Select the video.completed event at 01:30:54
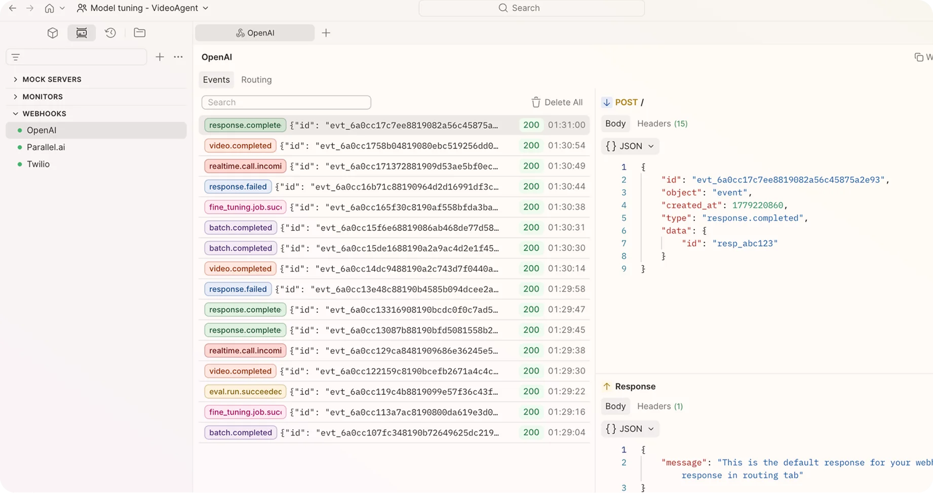 coord(394,146)
